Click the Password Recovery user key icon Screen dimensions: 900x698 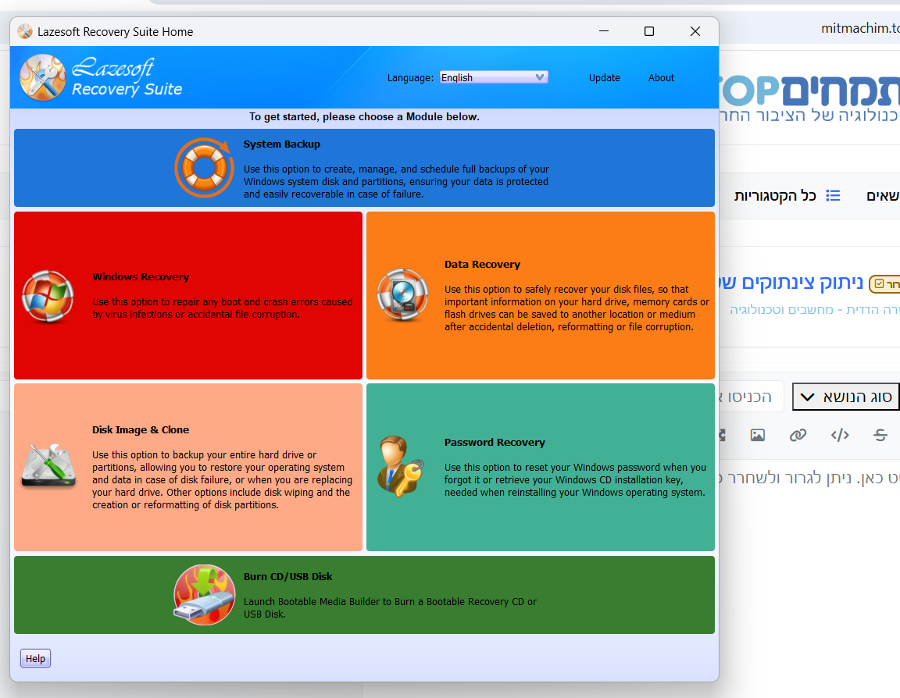pos(399,467)
